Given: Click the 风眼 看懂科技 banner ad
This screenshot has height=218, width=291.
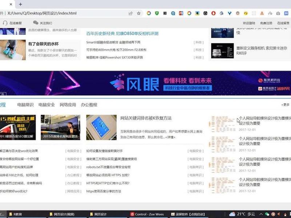Looking at the screenshot, I should 145,83.
